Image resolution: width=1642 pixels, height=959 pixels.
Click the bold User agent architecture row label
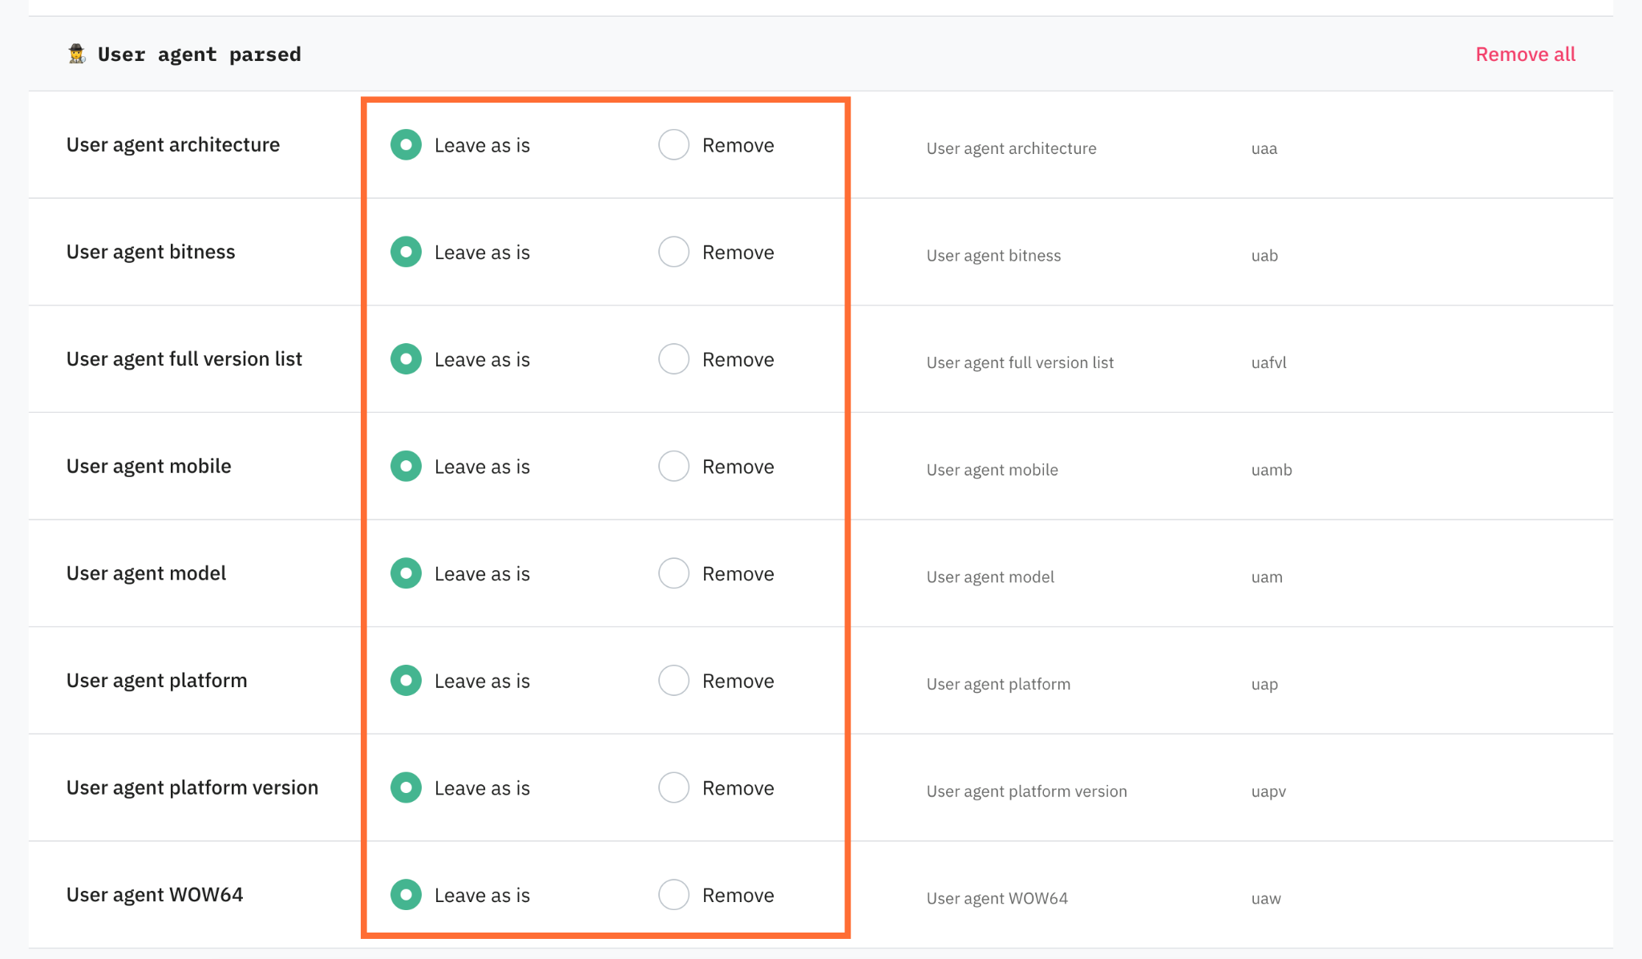click(173, 145)
